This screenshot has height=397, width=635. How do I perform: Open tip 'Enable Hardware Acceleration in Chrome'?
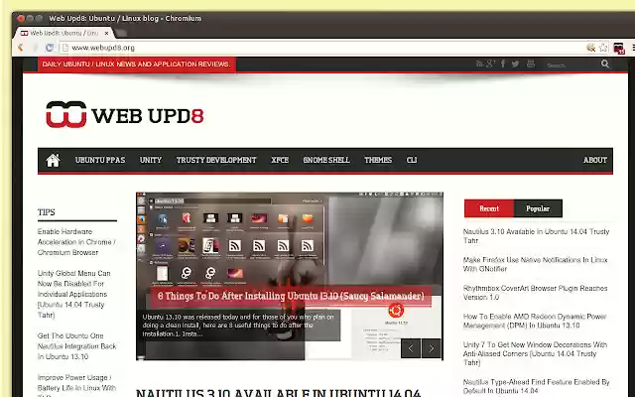(x=76, y=242)
